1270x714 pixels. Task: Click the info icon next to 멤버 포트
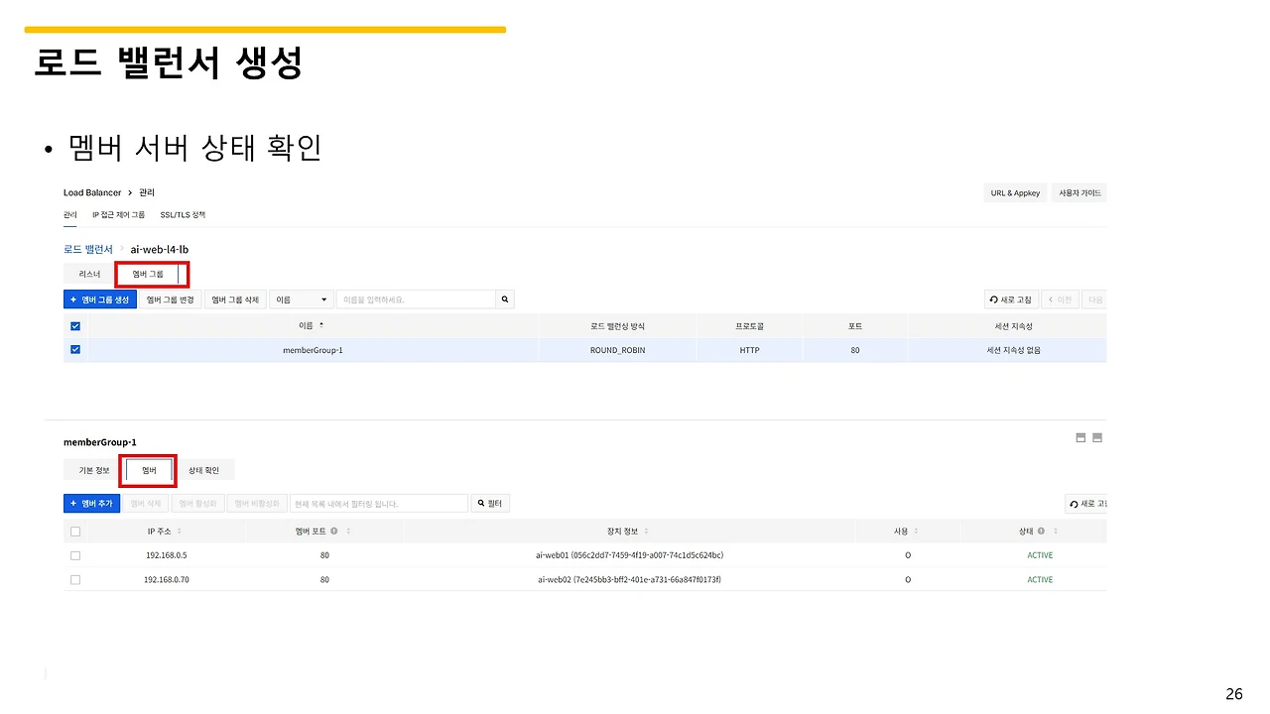point(334,532)
